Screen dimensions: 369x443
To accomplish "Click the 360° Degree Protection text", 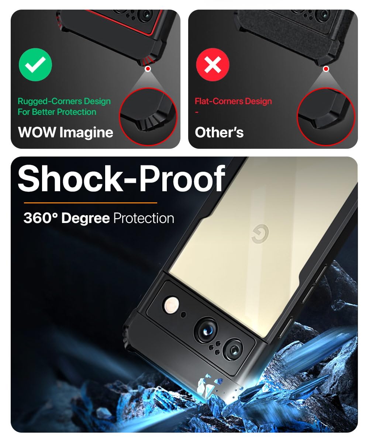I will click(99, 218).
